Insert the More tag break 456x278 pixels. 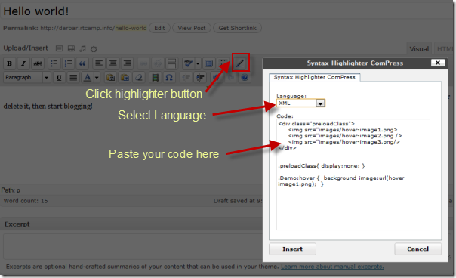171,63
